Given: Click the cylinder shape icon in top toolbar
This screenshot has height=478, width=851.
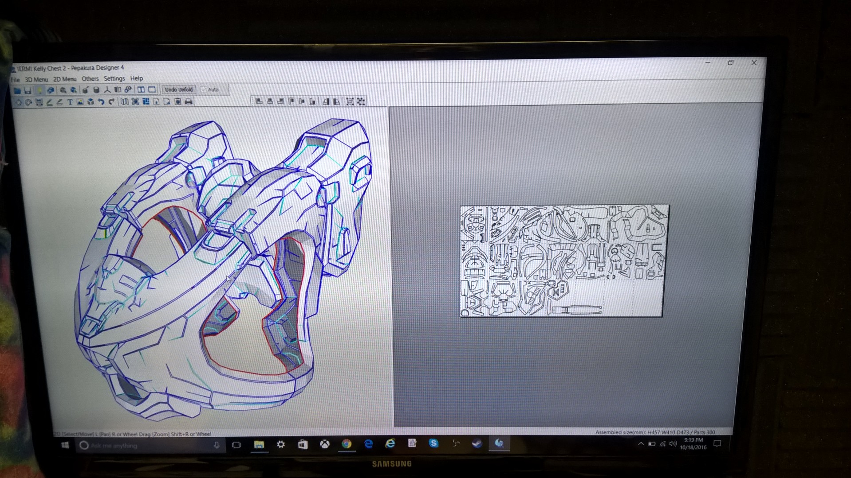Looking at the screenshot, I should pyautogui.click(x=96, y=90).
